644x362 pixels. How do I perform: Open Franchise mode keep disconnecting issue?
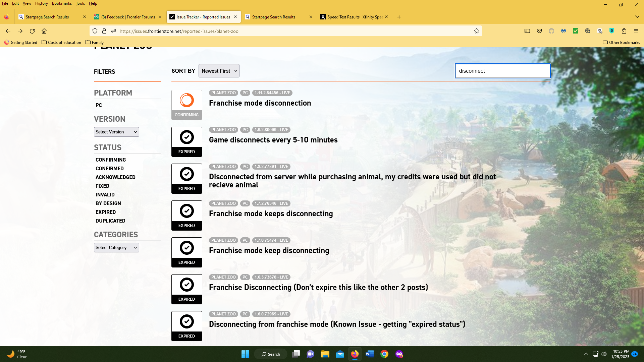tap(269, 250)
